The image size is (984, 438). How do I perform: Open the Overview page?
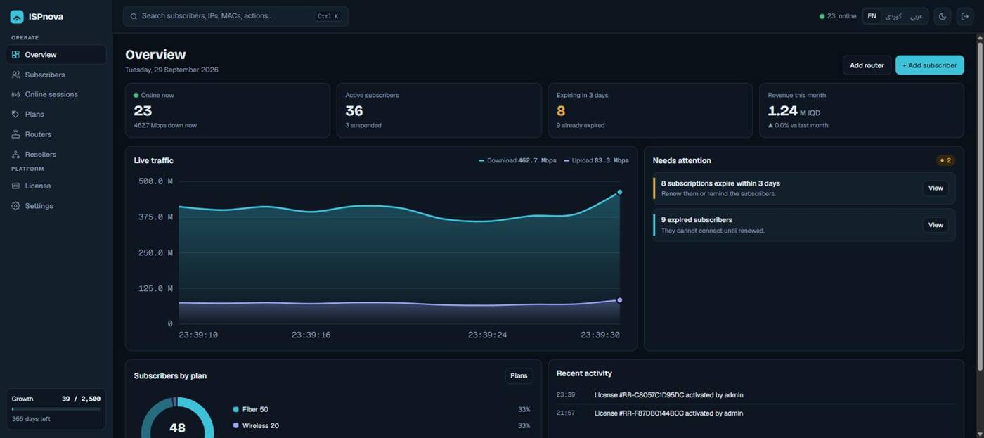tap(56, 55)
